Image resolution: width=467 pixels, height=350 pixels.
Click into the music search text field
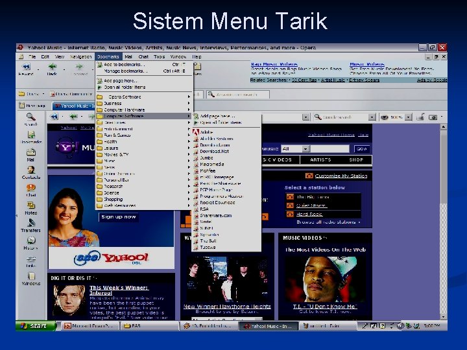(329, 148)
